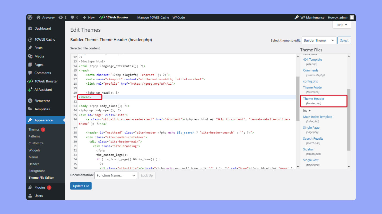Open Theme Footer footer.php file

pos(313,87)
